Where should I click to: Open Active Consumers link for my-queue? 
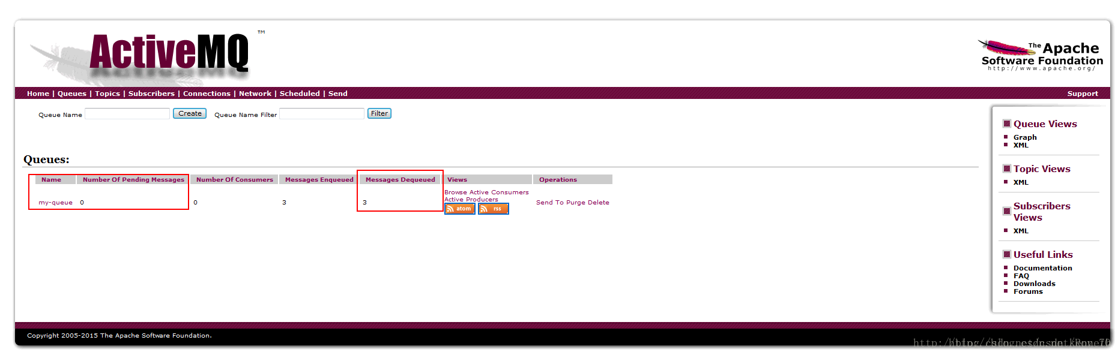coord(499,192)
